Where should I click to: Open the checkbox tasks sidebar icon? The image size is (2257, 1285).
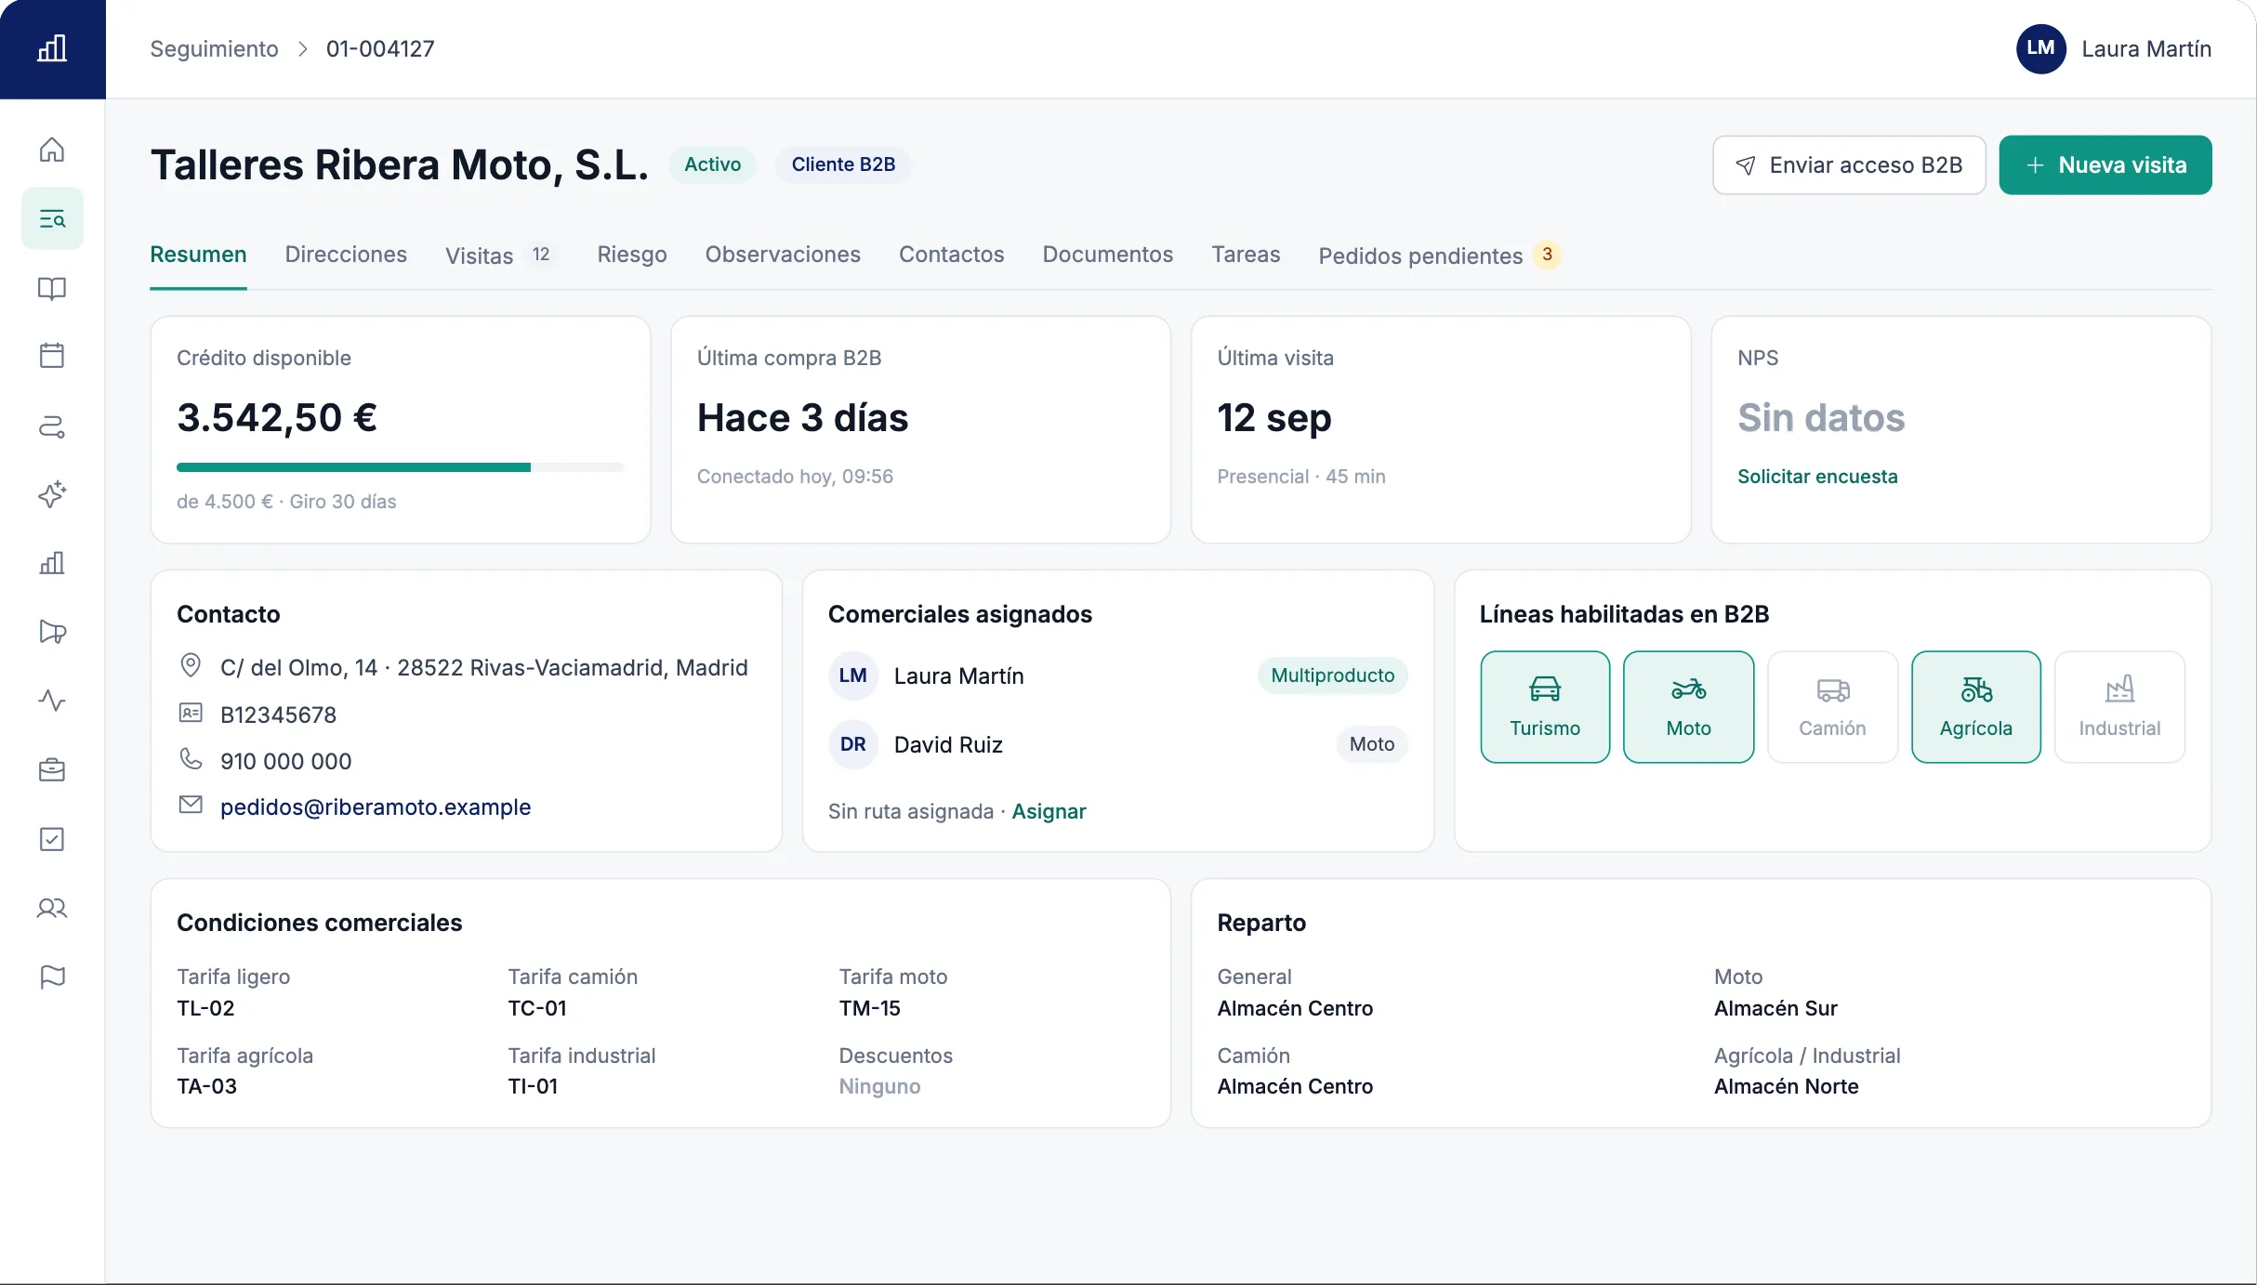coord(52,839)
